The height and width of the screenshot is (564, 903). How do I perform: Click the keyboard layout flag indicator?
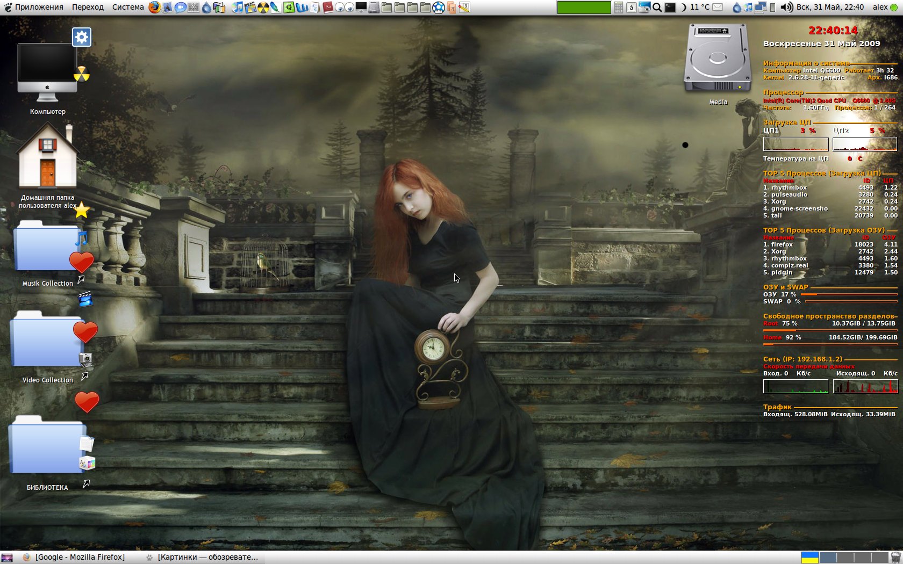[810, 558]
